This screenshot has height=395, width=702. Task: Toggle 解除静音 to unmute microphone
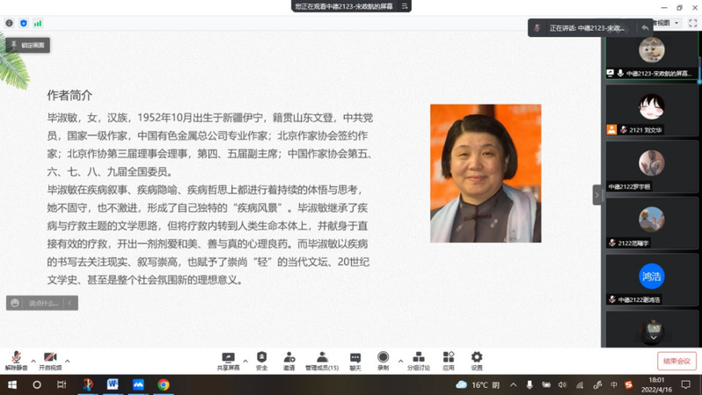[16, 361]
